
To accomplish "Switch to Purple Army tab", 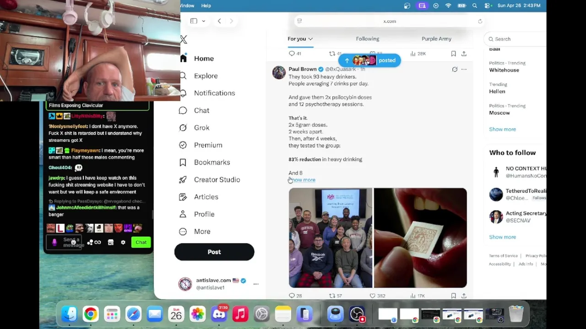I will pyautogui.click(x=436, y=39).
